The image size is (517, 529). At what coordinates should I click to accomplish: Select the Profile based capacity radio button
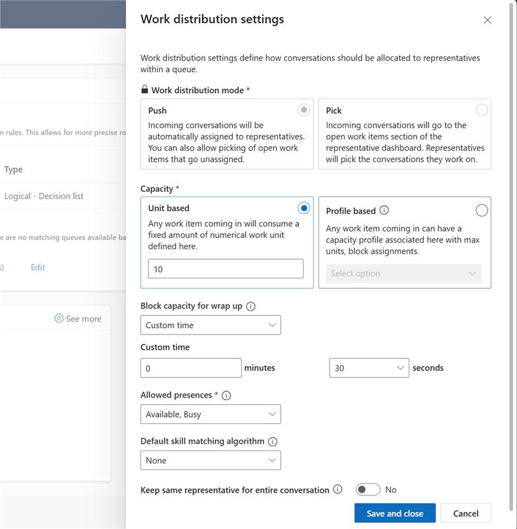pyautogui.click(x=481, y=210)
